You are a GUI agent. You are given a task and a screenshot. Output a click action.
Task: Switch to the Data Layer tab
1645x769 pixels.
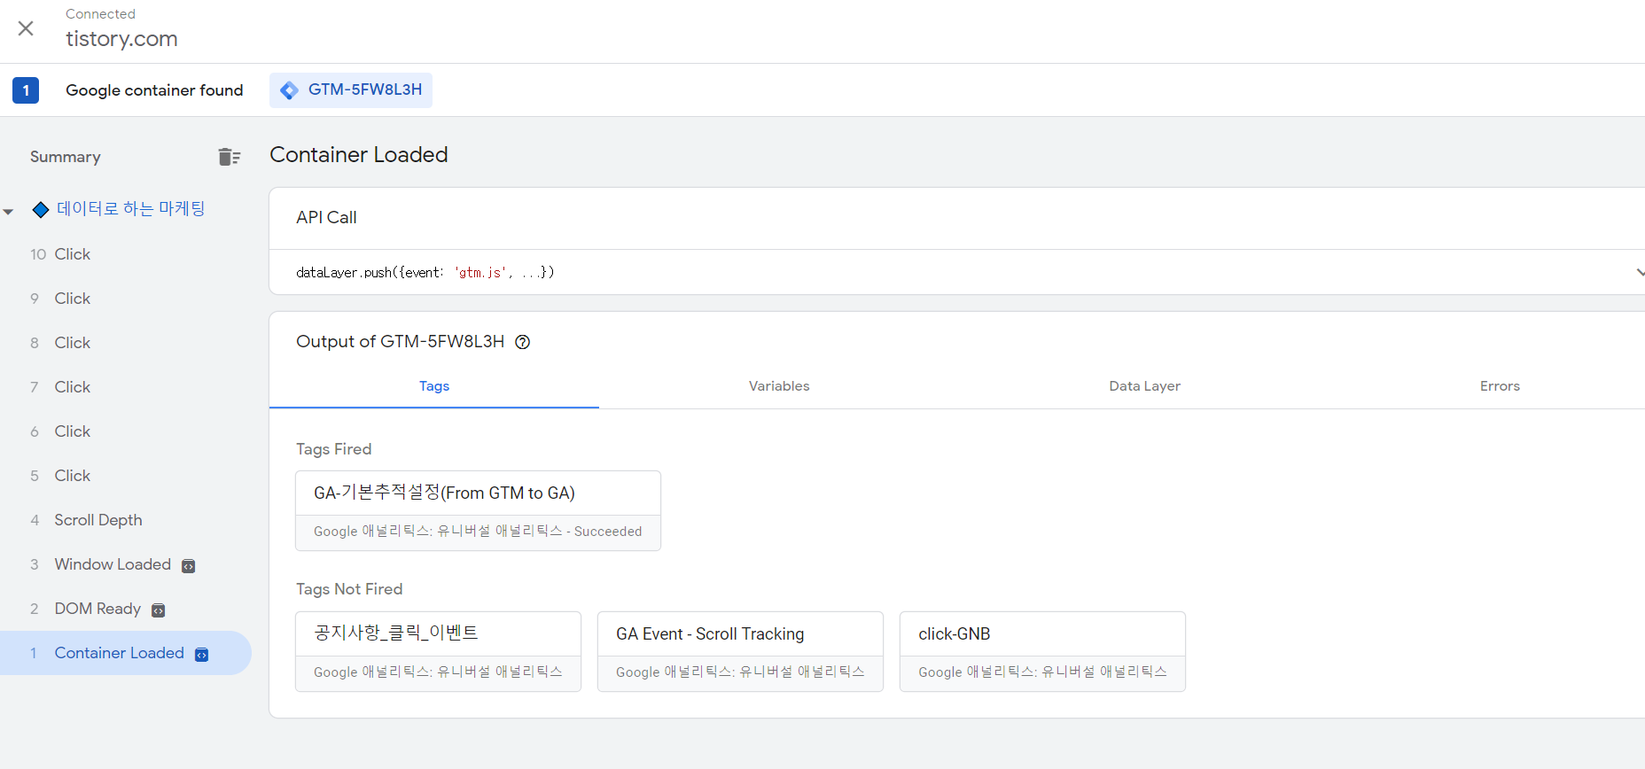point(1144,386)
